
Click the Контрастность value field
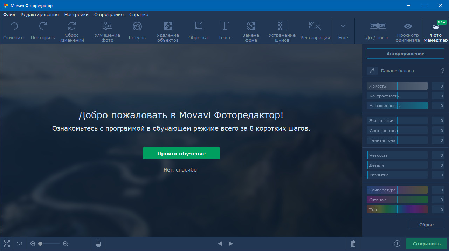point(438,96)
